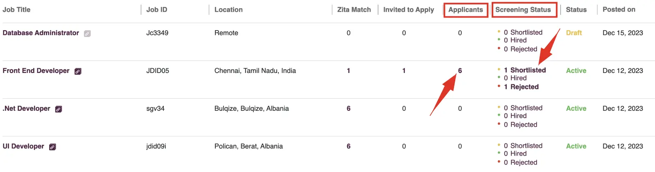
Task: Click link icon beside Database Administrator
Action: tap(87, 33)
